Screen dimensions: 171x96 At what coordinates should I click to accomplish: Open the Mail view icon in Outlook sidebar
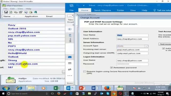(70, 57)
